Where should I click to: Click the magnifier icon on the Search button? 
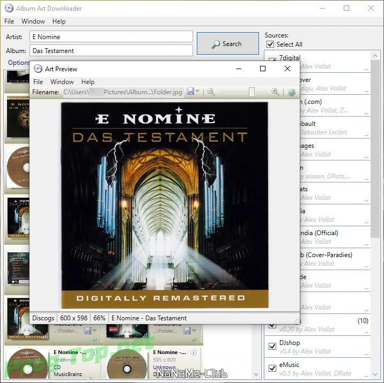[x=216, y=44]
